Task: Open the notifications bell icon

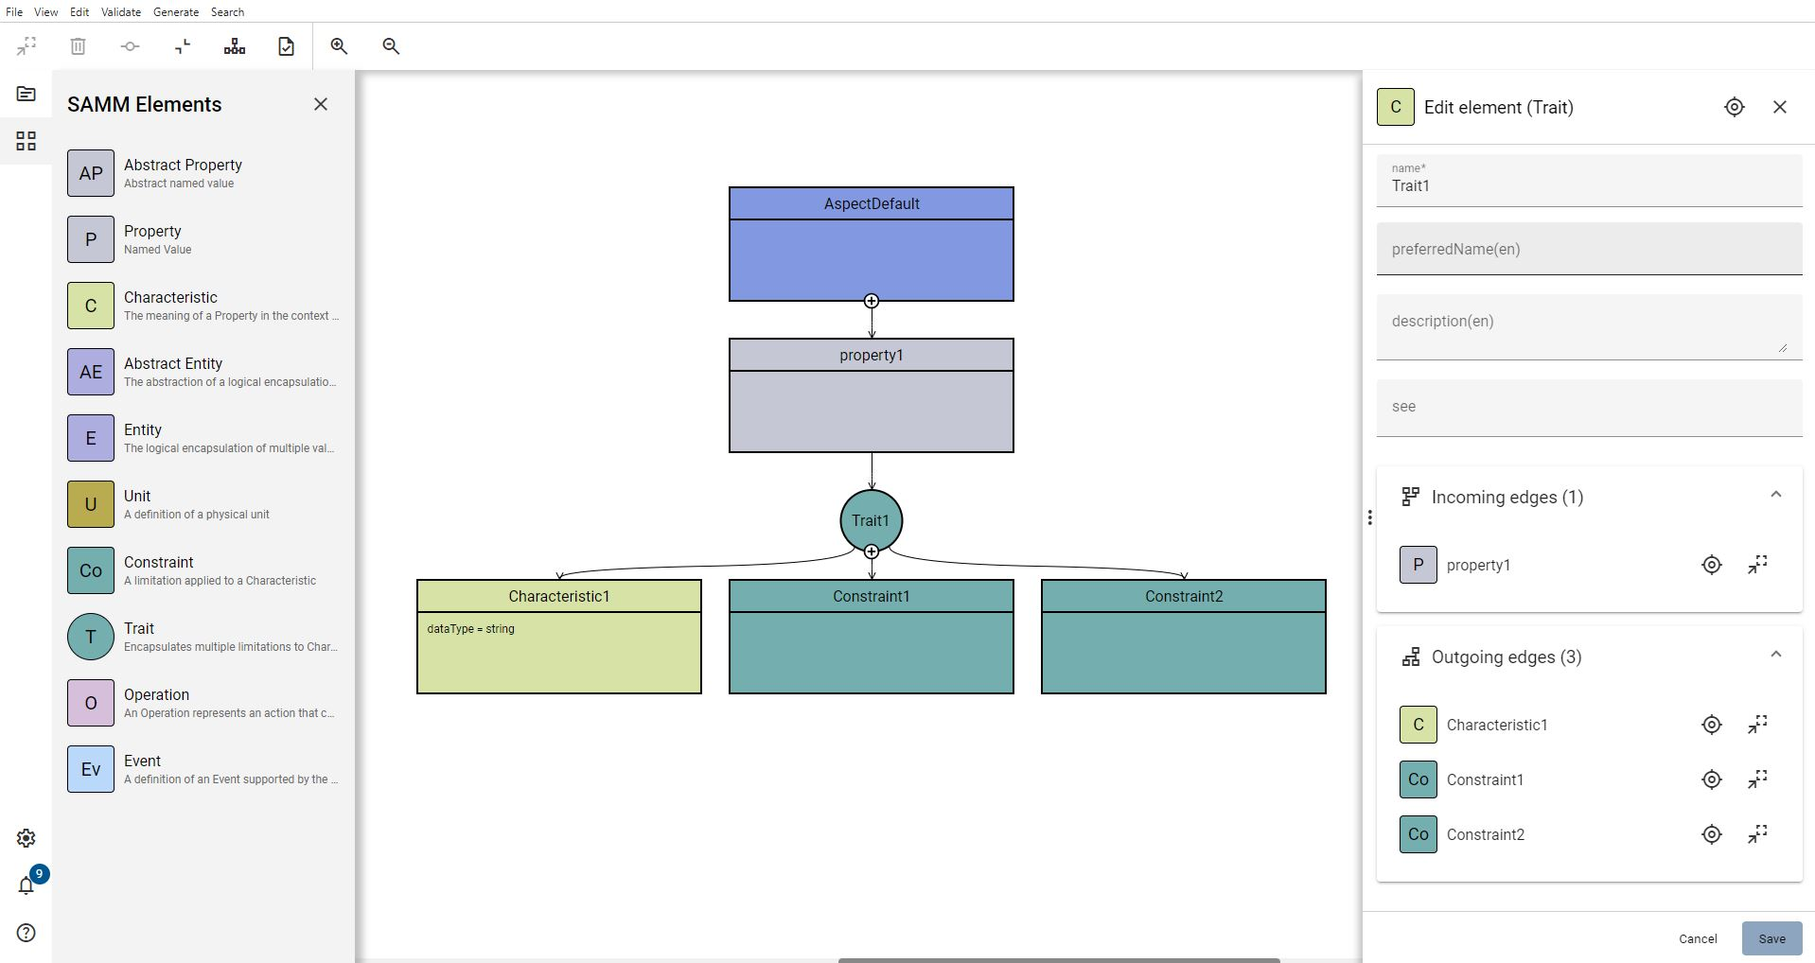Action: 26,885
